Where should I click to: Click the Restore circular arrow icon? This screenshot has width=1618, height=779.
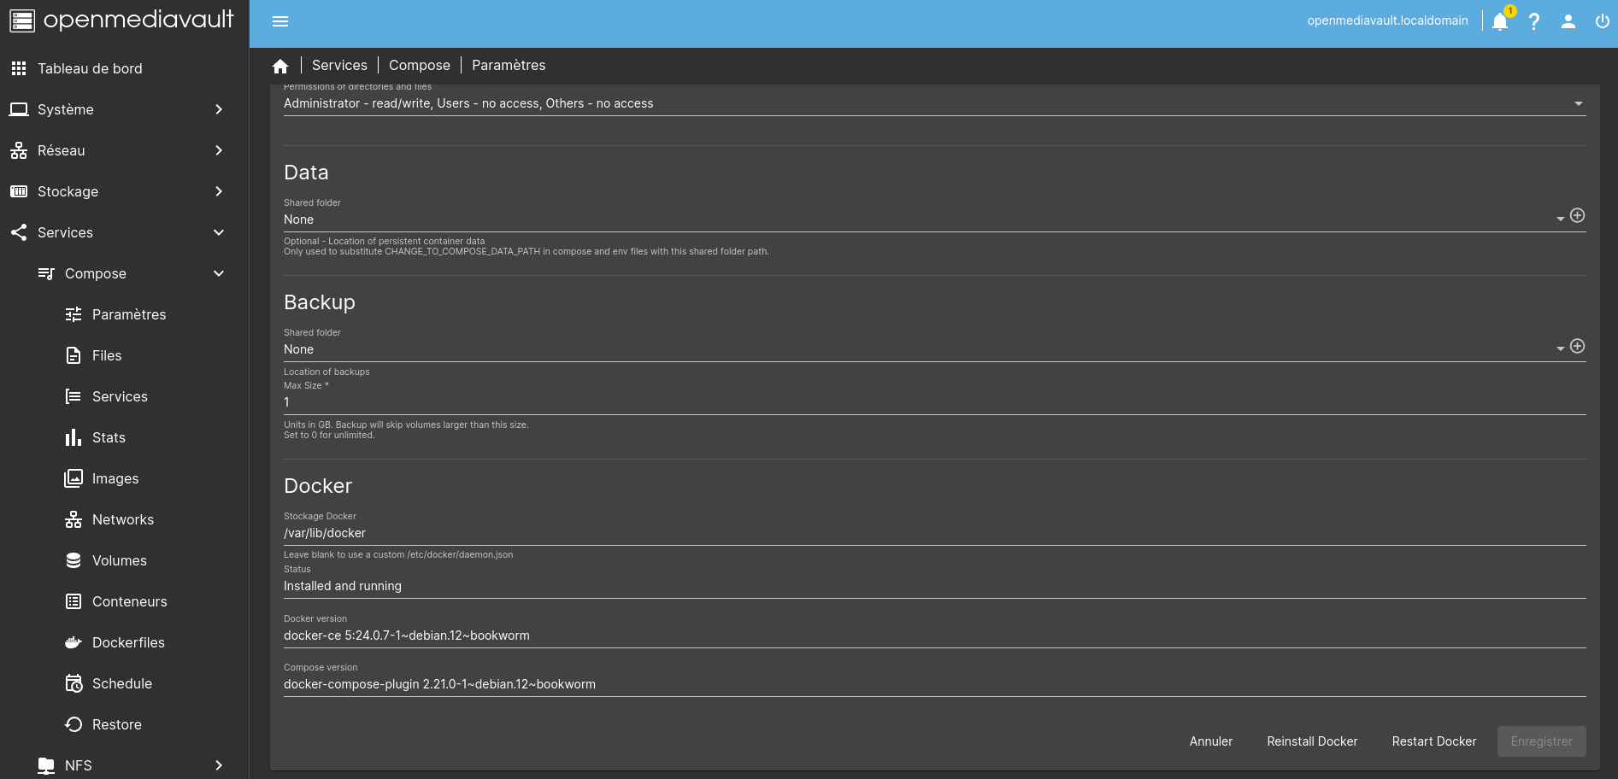click(x=74, y=724)
